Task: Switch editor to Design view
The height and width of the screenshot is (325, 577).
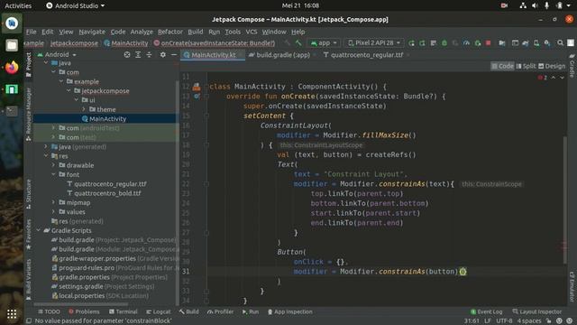Action: coord(552,66)
